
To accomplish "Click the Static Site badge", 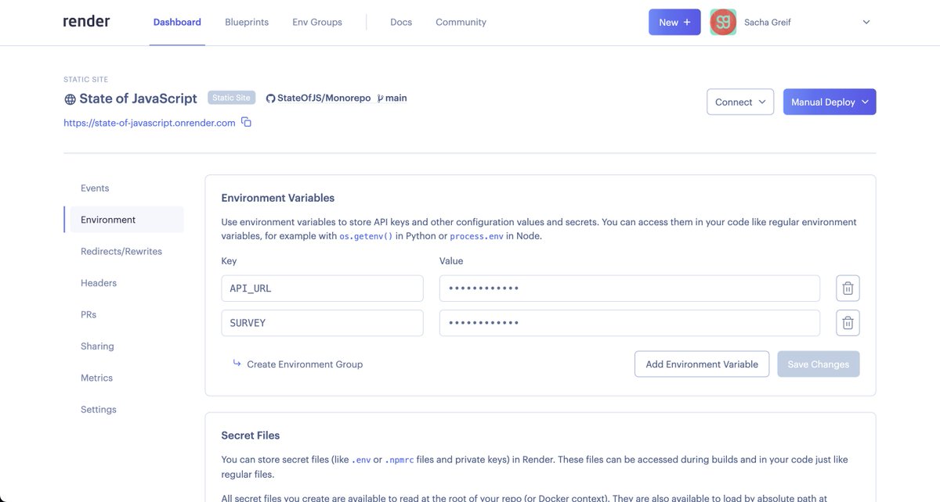I will pyautogui.click(x=231, y=98).
